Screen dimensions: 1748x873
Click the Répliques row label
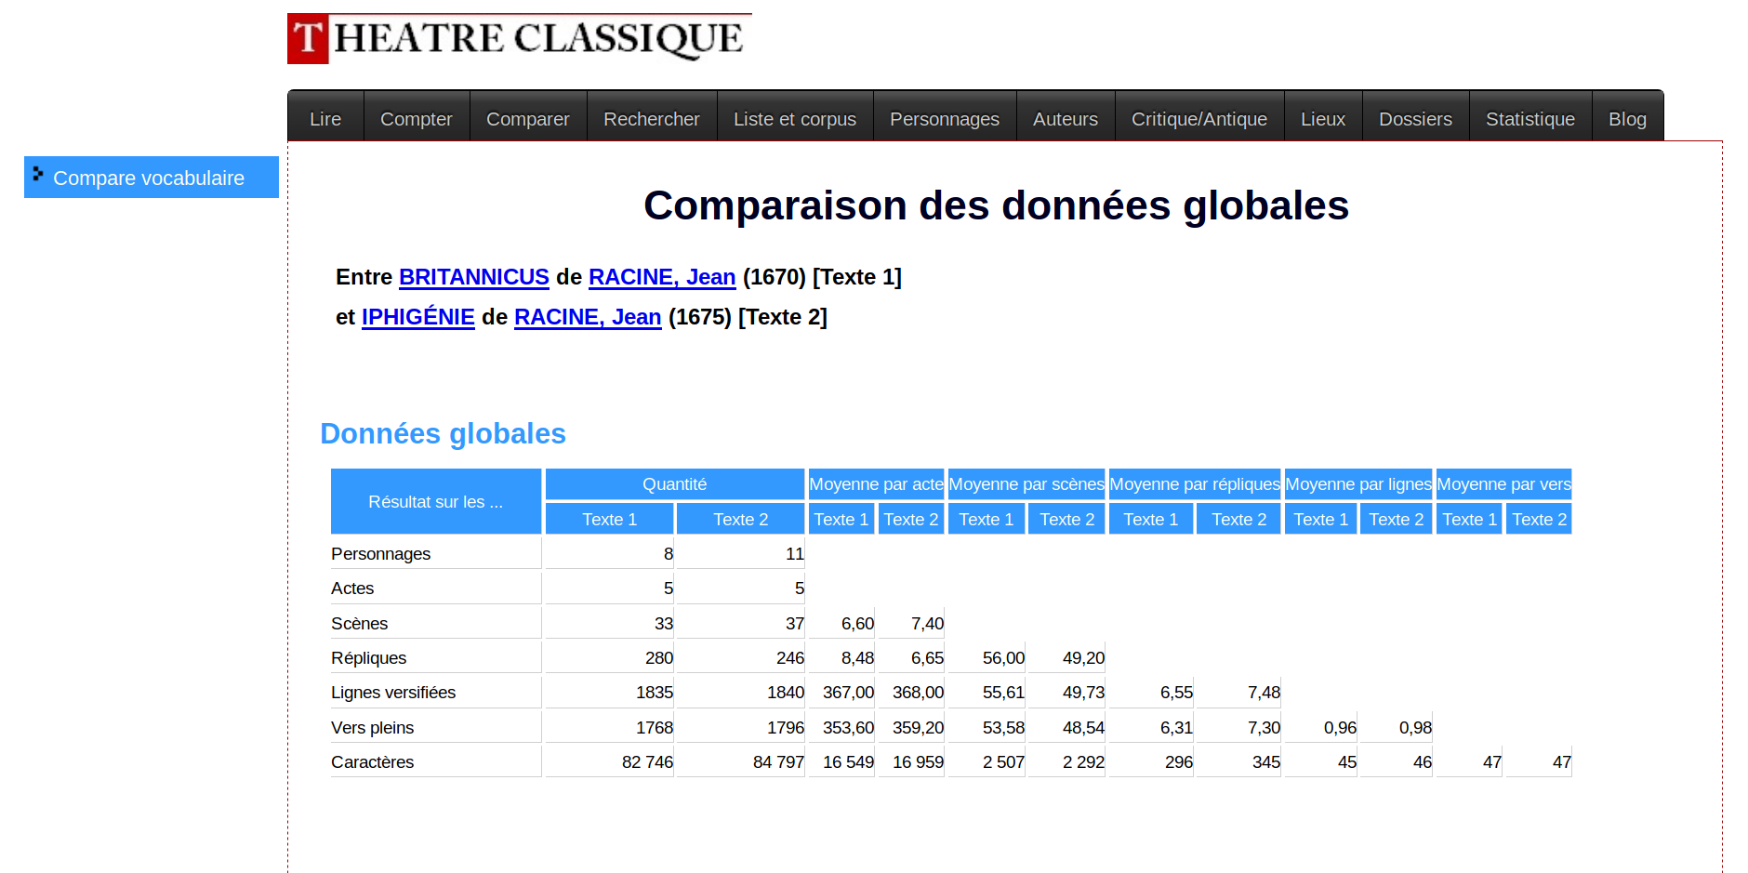coord(368,658)
